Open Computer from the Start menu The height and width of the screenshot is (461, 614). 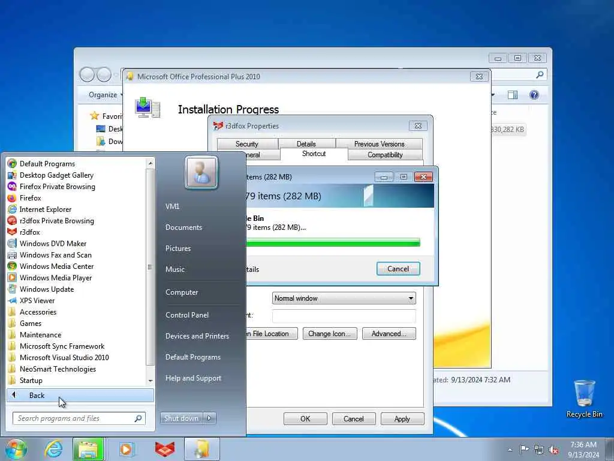coord(182,292)
